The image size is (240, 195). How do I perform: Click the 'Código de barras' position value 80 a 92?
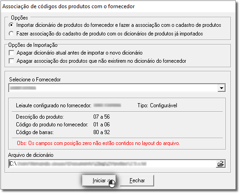click(101, 132)
